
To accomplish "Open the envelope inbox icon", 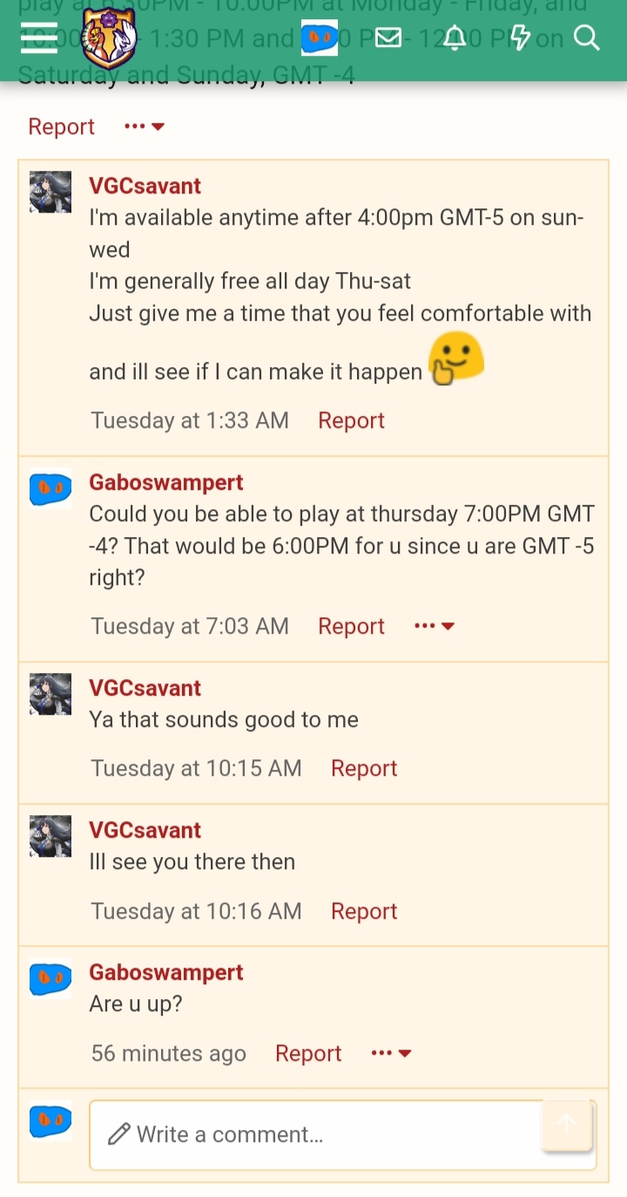I will 388,38.
